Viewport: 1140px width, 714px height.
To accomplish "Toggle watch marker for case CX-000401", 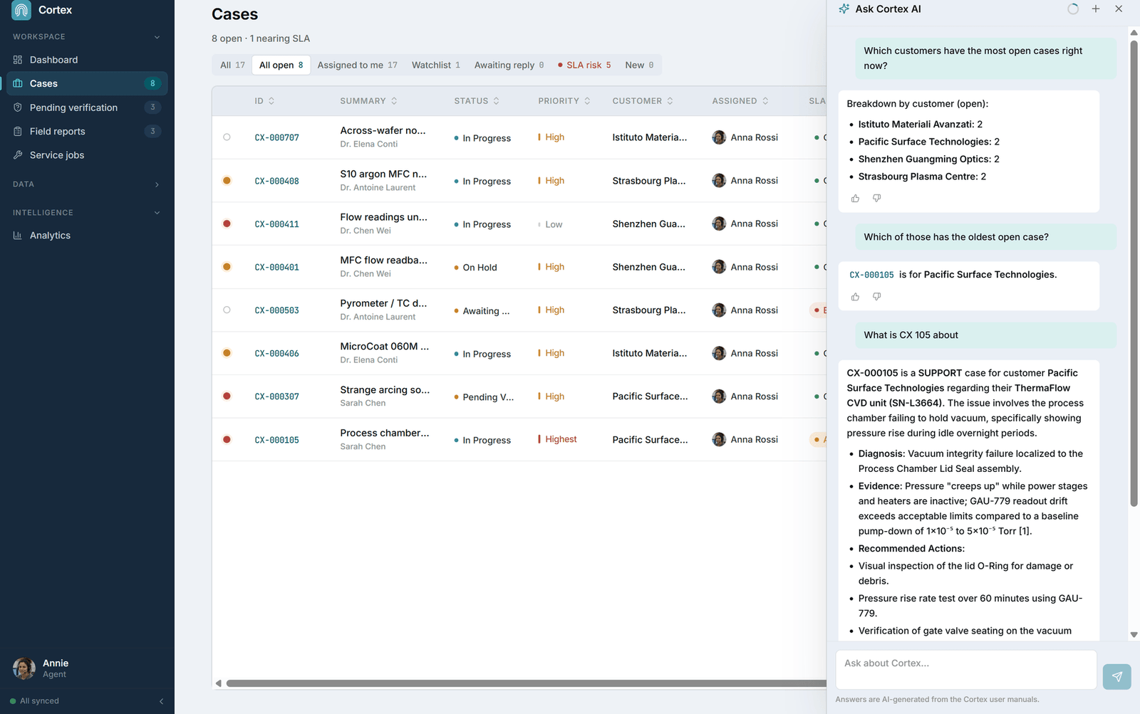I will click(227, 267).
